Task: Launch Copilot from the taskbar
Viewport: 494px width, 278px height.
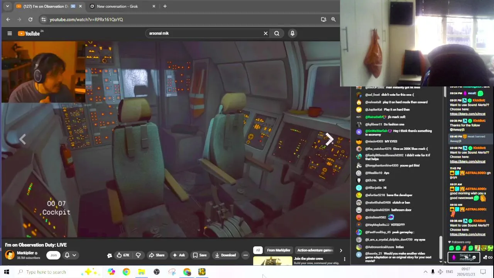Action: (x=111, y=272)
